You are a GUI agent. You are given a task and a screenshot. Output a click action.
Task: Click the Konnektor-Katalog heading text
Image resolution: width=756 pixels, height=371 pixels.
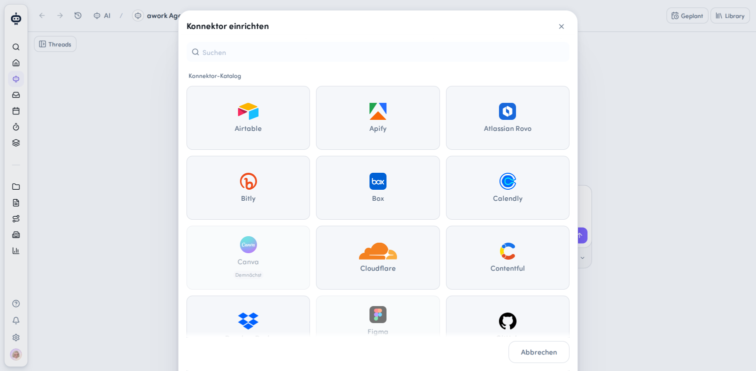(214, 76)
